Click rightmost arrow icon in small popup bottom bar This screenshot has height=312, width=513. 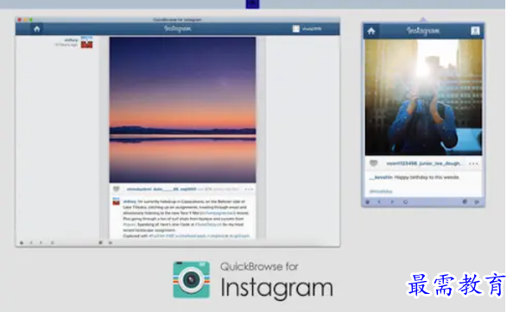pos(477,202)
